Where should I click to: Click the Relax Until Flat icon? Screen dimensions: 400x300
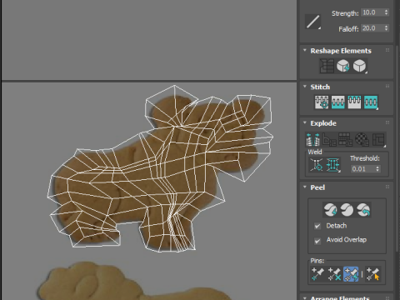[343, 66]
